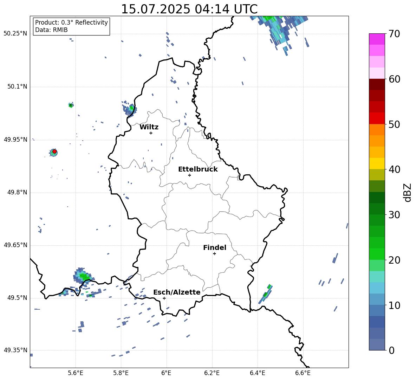Select the Ettelbruck station label

click(198, 169)
